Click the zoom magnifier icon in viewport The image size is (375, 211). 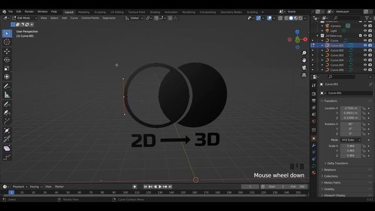pos(304,53)
